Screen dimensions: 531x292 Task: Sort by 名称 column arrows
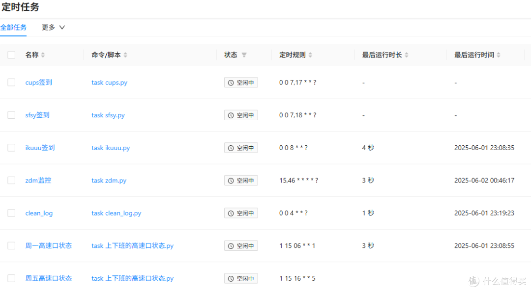(x=43, y=55)
